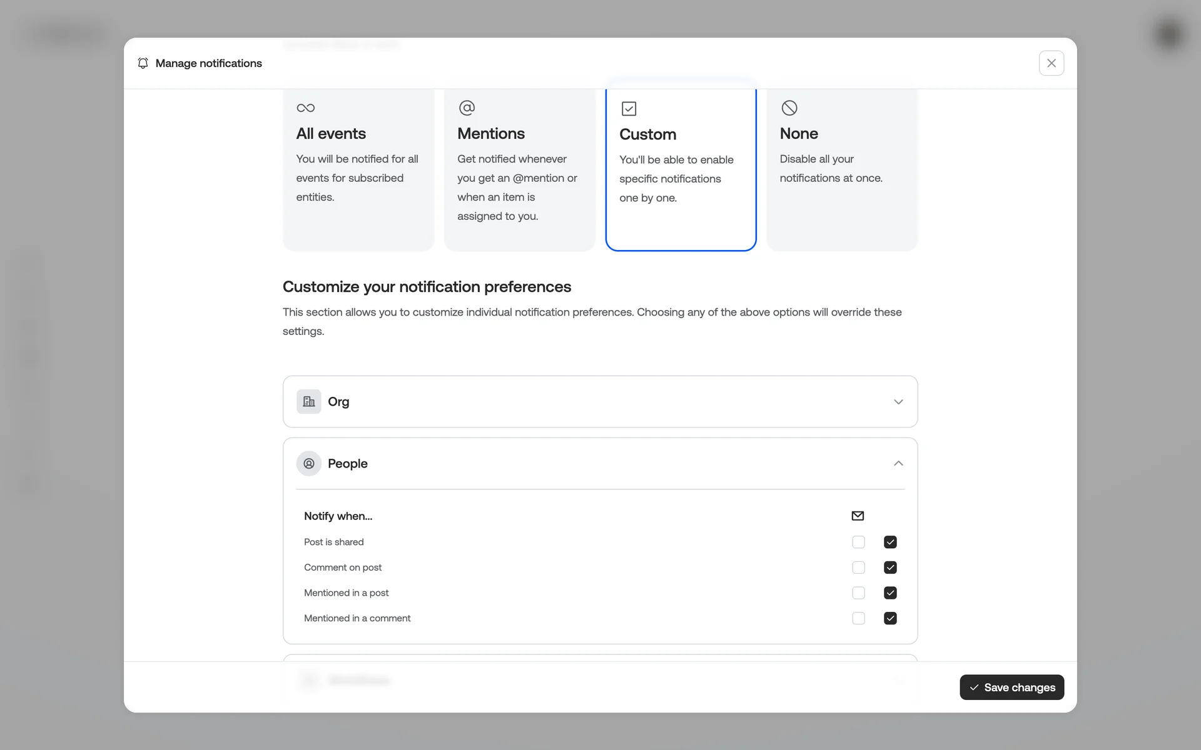Screen dimensions: 1201x750
Task: Expand the Org section chevron
Action: 898,402
